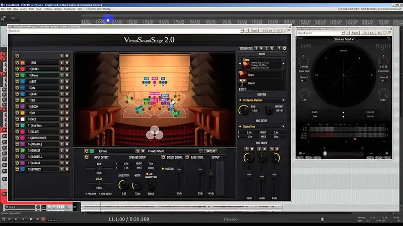The height and width of the screenshot is (226, 403).
Task: Select the Opera room in list
Action: [261, 75]
